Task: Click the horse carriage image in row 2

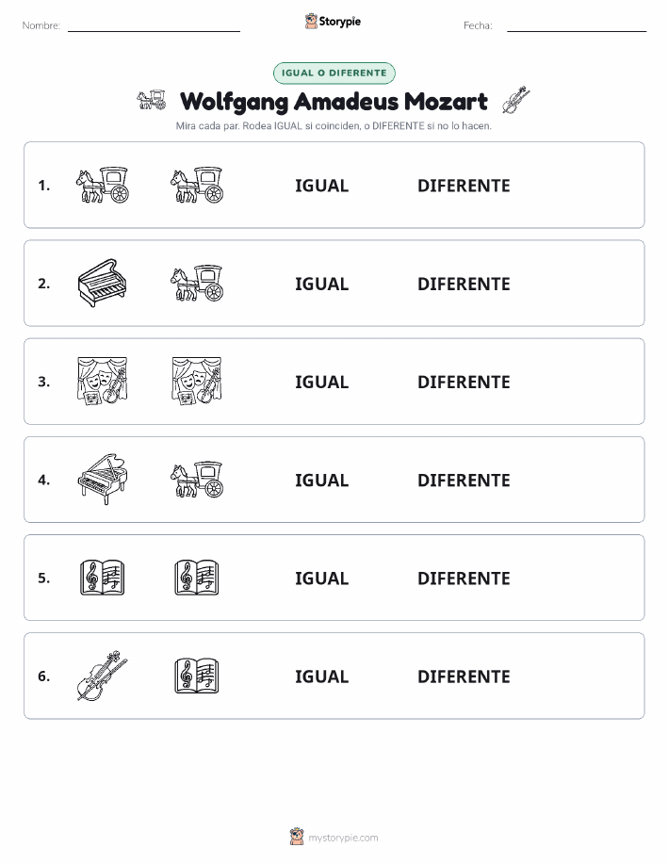Action: click(x=197, y=284)
